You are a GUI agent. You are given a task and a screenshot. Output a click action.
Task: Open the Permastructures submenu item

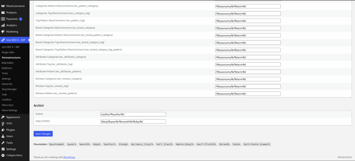click(x=11, y=58)
